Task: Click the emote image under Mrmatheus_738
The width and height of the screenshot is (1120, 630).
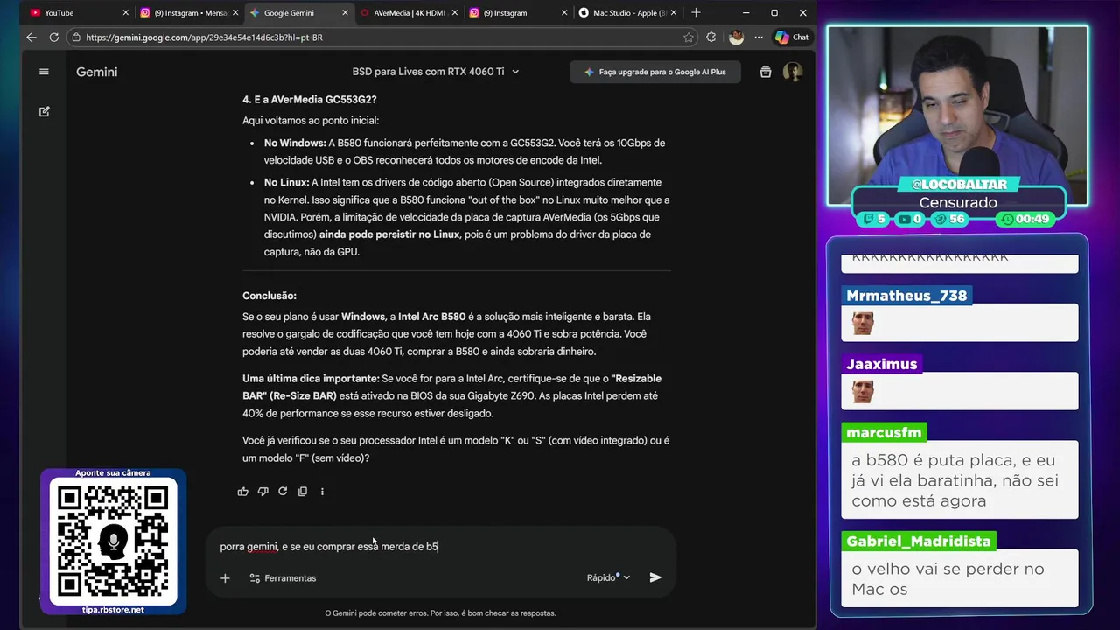Action: pyautogui.click(x=863, y=323)
